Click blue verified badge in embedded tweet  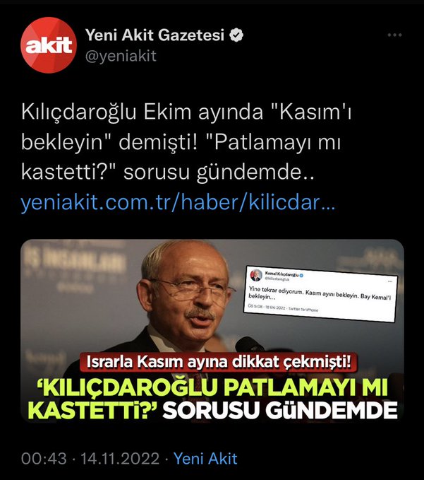click(301, 276)
